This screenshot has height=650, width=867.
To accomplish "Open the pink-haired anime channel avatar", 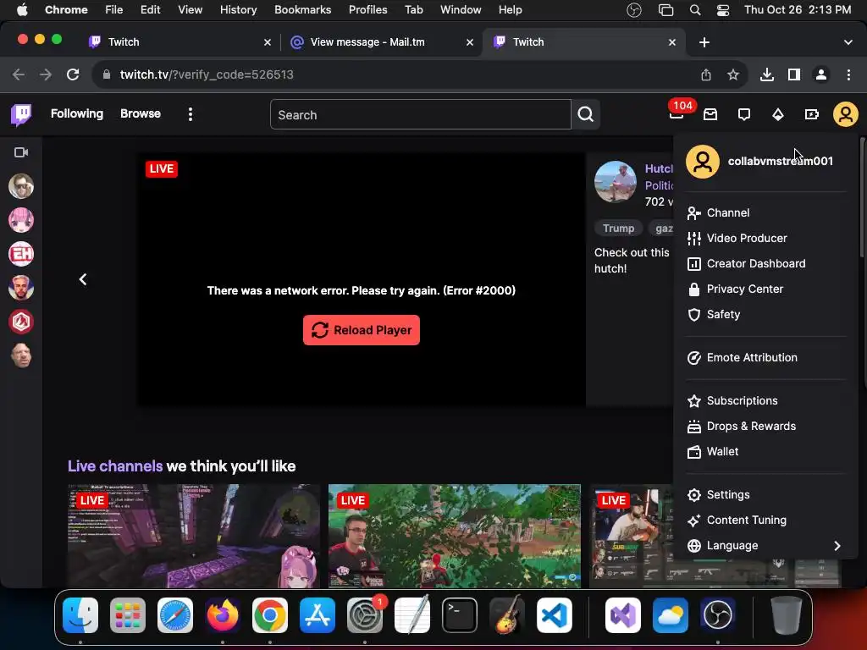I will (x=21, y=220).
